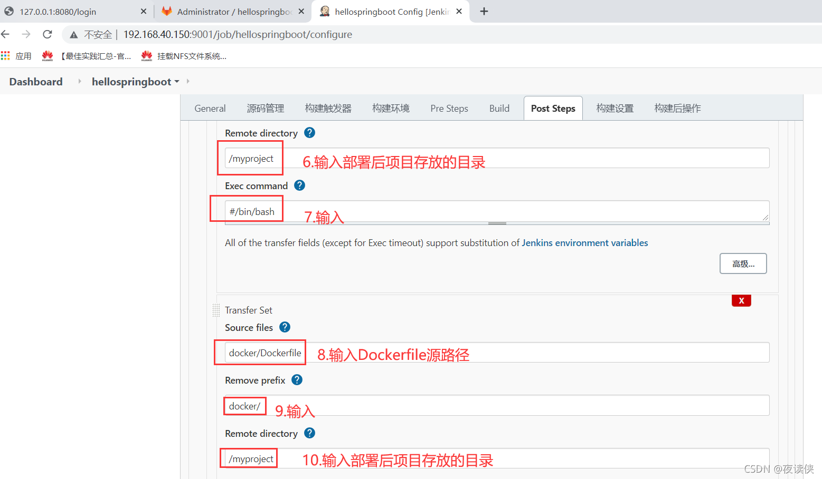The height and width of the screenshot is (479, 822).
Task: Click the Exec command bottom resize bar
Action: click(497, 223)
